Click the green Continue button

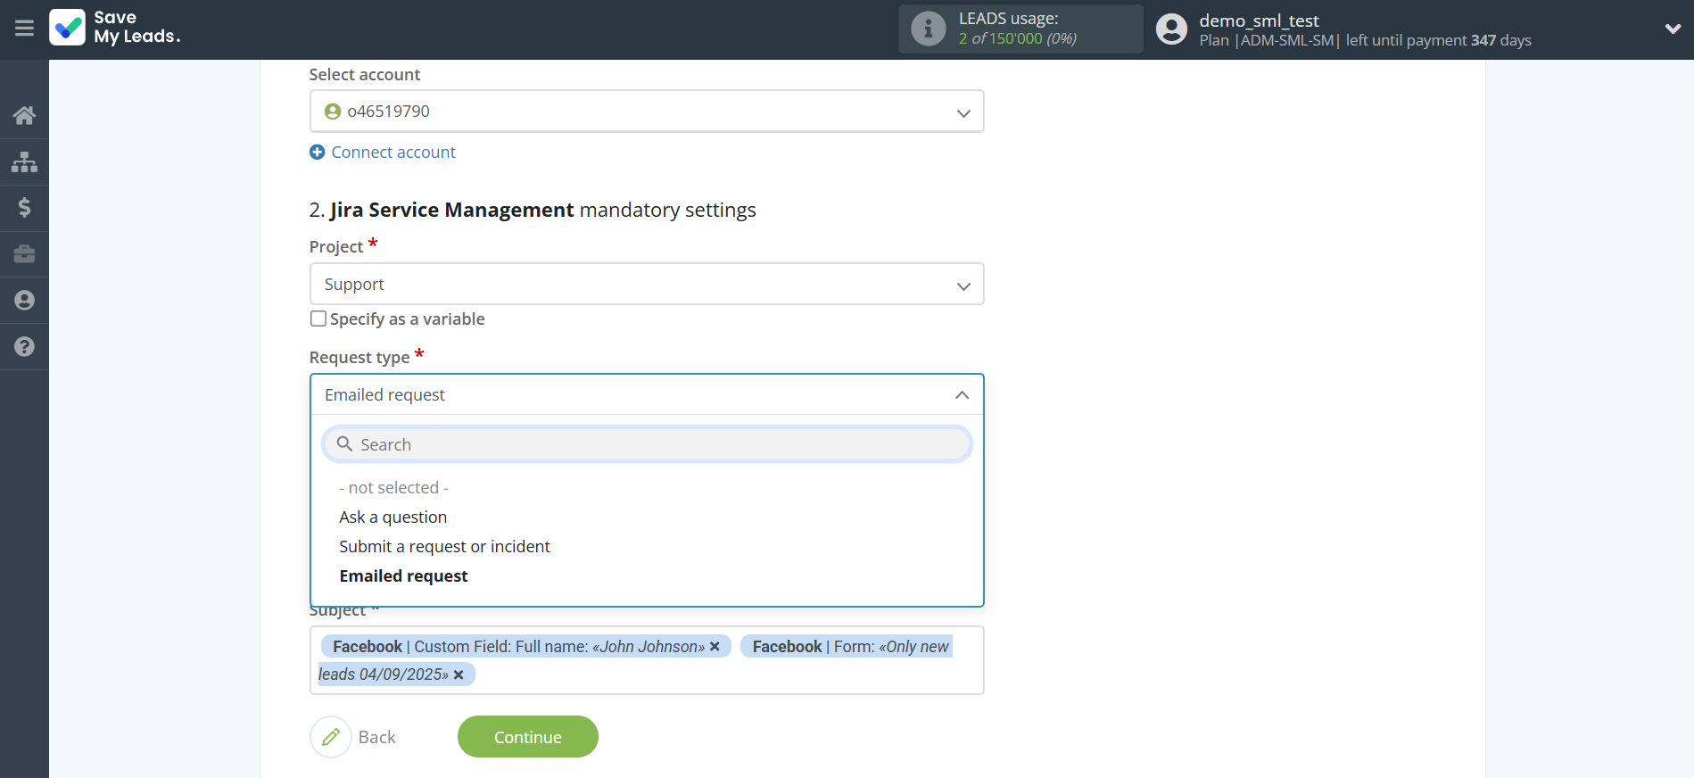click(x=527, y=737)
